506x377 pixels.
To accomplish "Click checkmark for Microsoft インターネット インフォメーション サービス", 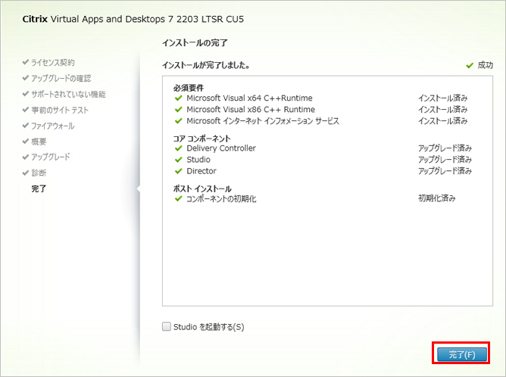I will pyautogui.click(x=179, y=121).
